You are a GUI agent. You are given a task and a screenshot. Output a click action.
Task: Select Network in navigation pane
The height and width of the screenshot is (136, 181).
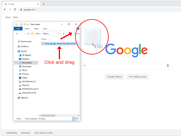[24, 98]
